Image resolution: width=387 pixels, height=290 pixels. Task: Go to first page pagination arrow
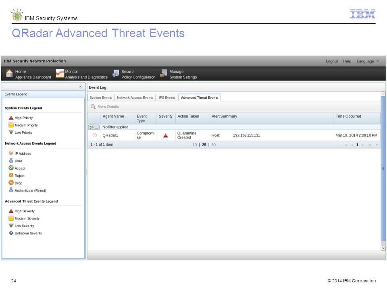(346, 145)
